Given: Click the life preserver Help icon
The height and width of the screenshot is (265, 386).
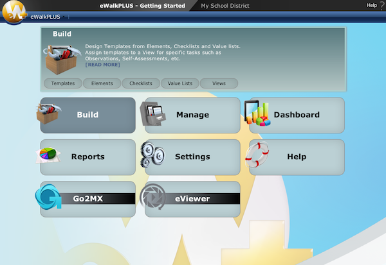Looking at the screenshot, I should [x=257, y=155].
